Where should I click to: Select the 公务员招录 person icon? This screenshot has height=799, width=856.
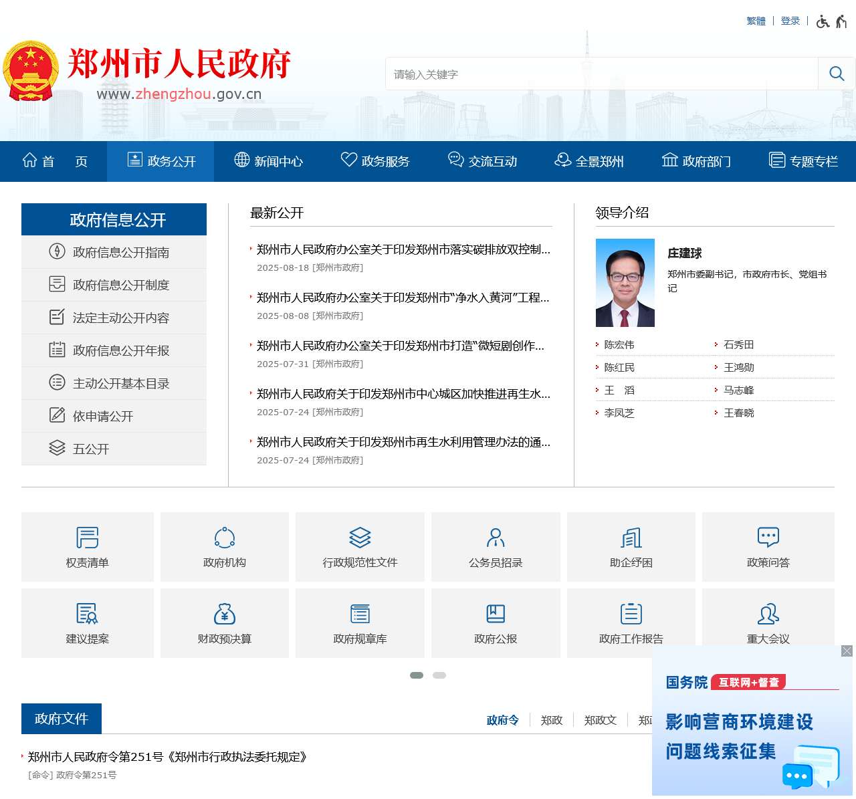495,537
